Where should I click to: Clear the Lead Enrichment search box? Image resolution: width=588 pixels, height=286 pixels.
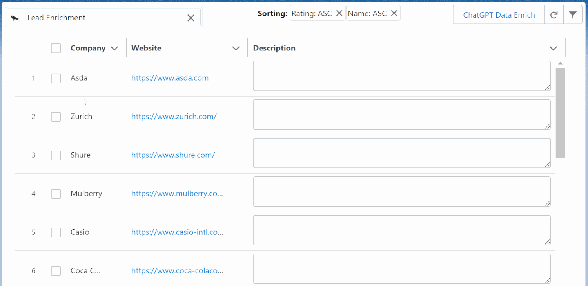click(191, 18)
